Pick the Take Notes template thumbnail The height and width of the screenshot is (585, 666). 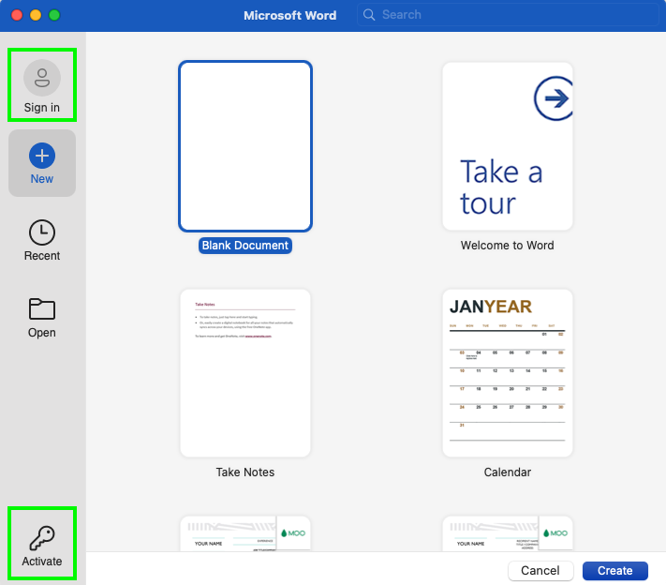(x=245, y=373)
